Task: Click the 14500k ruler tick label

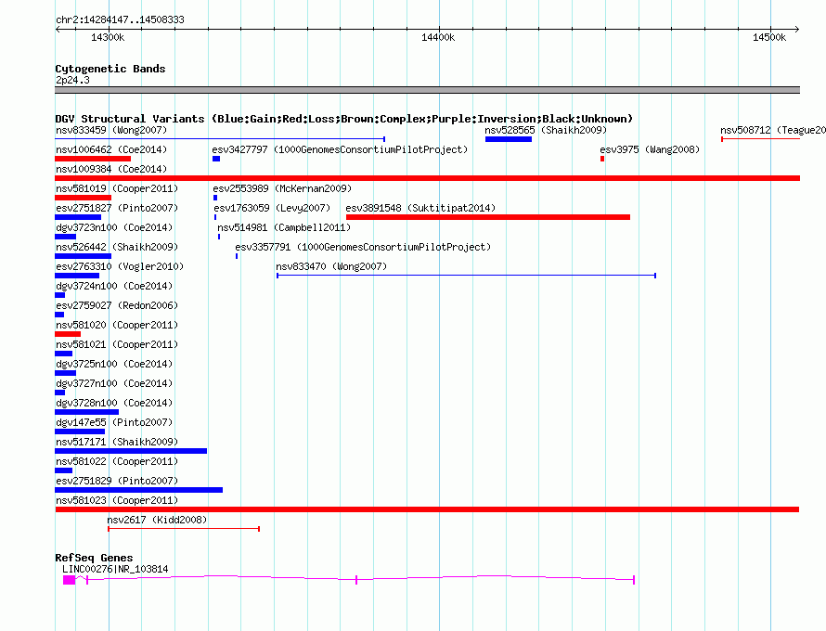Action: (769, 37)
